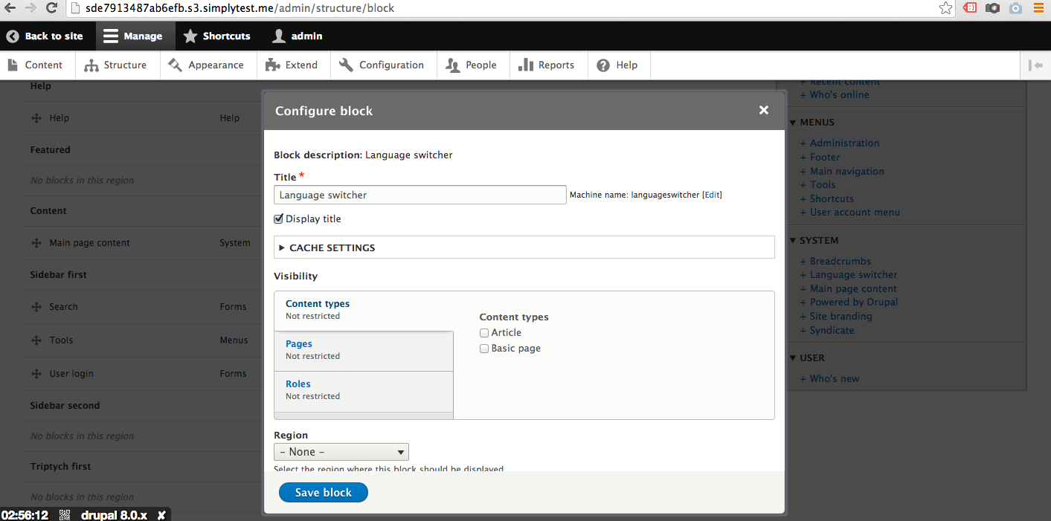Click the QR code icon in bottom bar
Image resolution: width=1051 pixels, height=521 pixels.
coord(65,515)
